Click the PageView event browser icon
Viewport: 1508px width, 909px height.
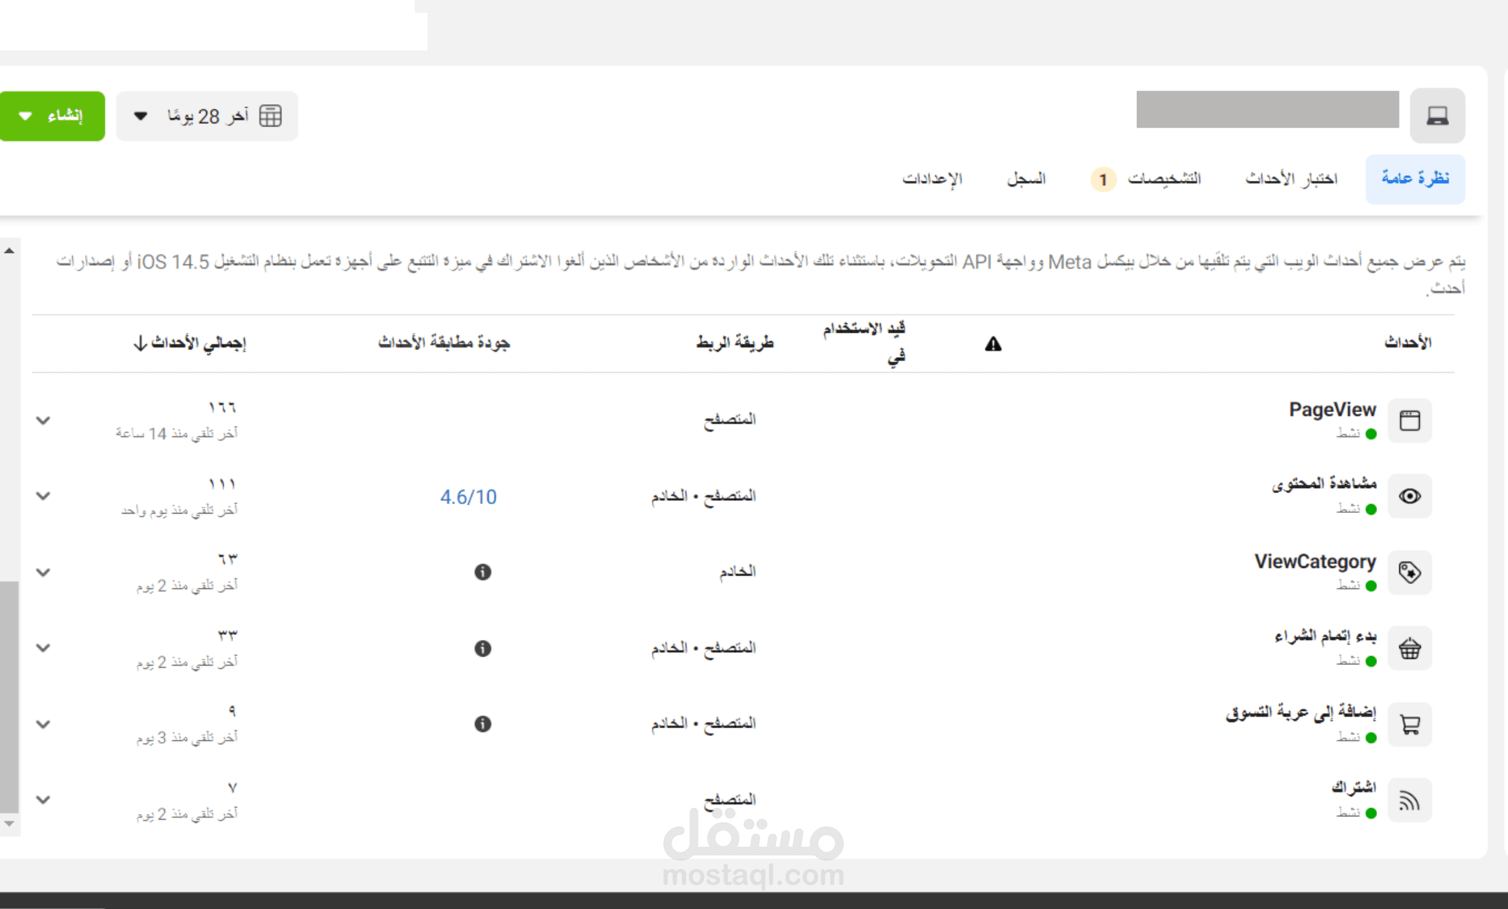pyautogui.click(x=1409, y=420)
